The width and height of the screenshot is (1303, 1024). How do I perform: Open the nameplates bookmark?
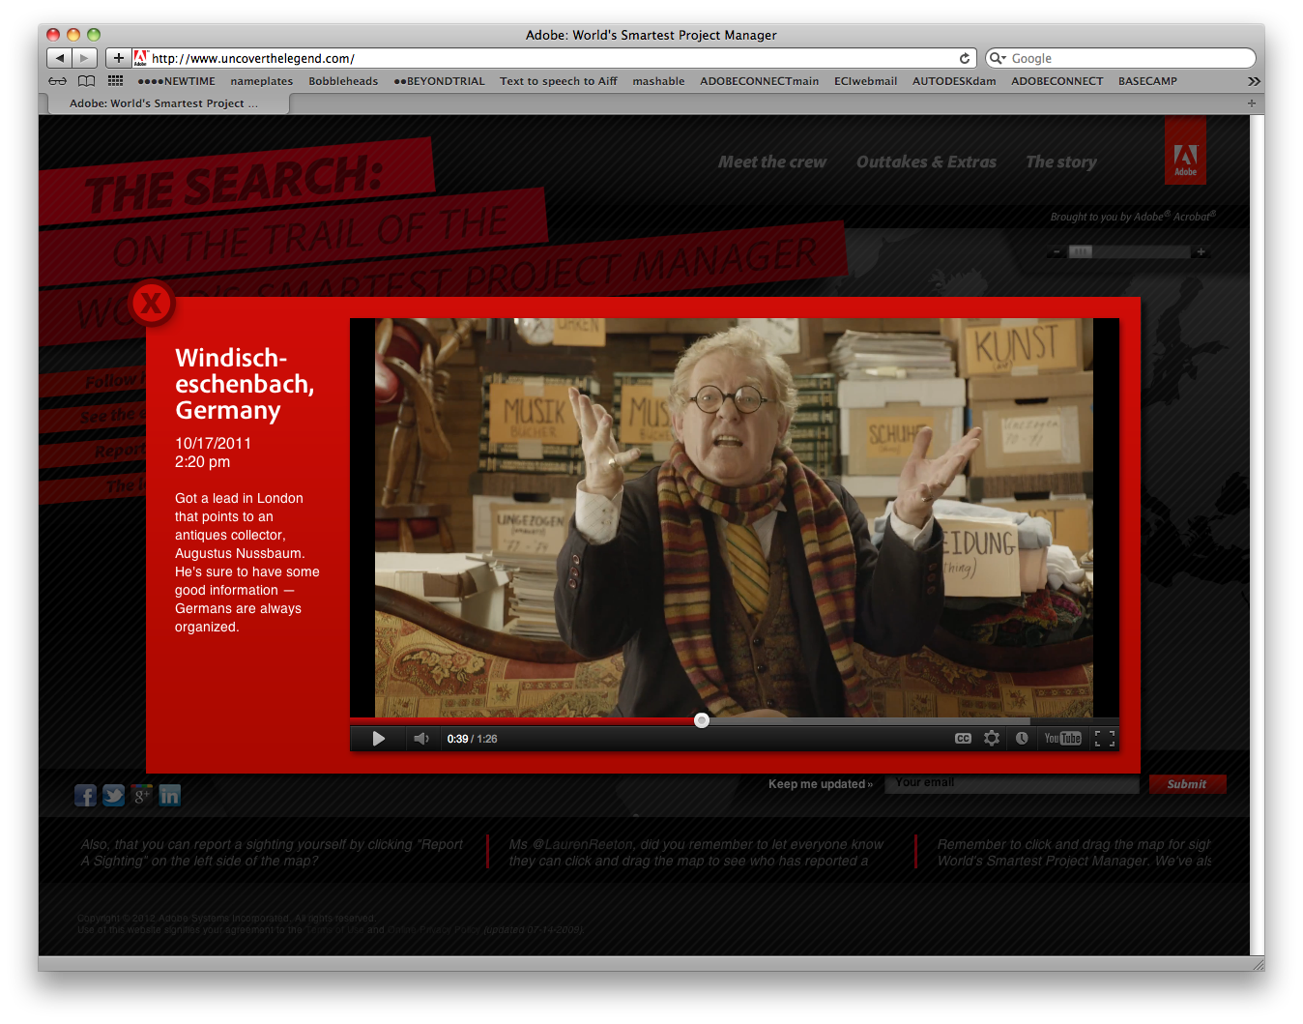pos(262,81)
